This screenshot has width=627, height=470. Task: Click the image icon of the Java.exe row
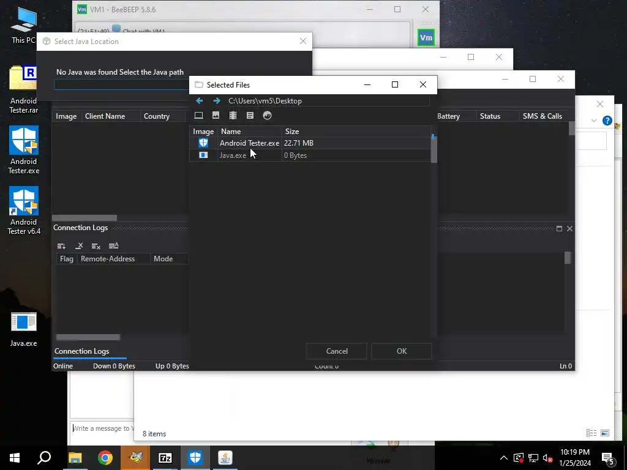click(203, 155)
